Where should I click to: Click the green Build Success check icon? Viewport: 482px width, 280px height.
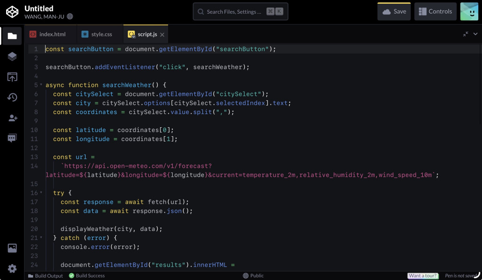72,276
